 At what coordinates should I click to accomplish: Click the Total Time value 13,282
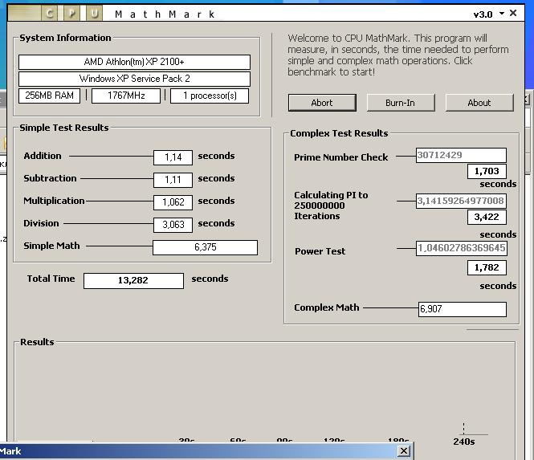[x=133, y=280]
